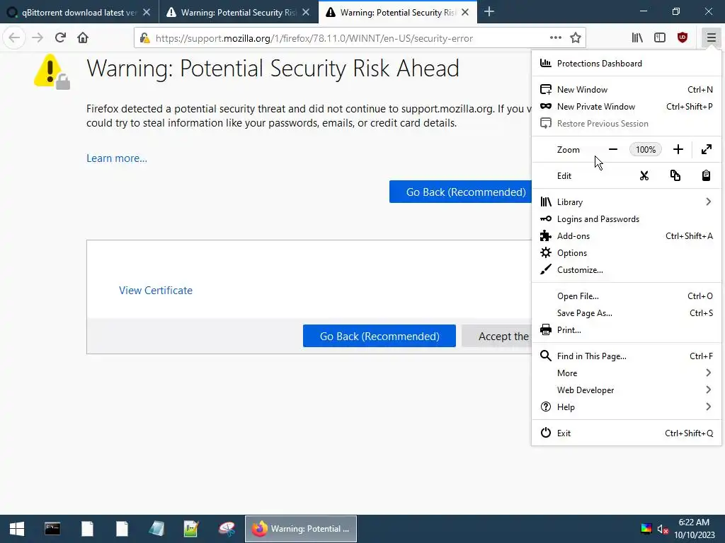Cut selection using scissors icon
Screen dimensions: 725x543
pos(644,175)
